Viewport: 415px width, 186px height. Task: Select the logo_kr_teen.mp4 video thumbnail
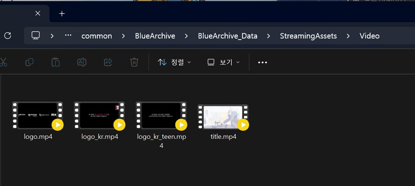pyautogui.click(x=161, y=116)
